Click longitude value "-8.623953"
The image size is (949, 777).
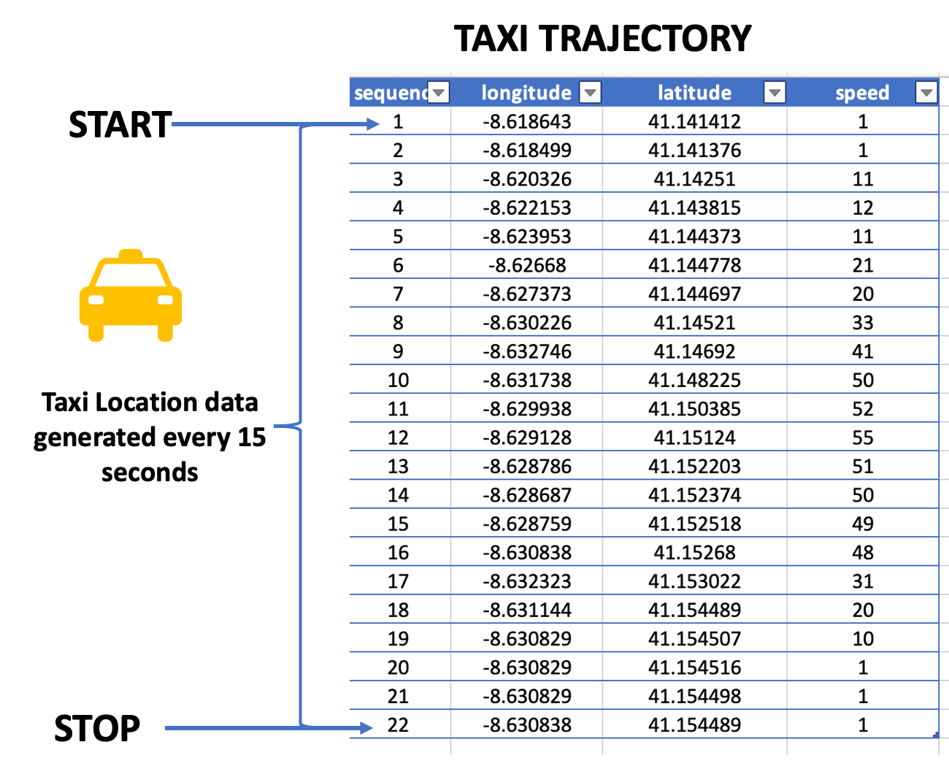[526, 237]
